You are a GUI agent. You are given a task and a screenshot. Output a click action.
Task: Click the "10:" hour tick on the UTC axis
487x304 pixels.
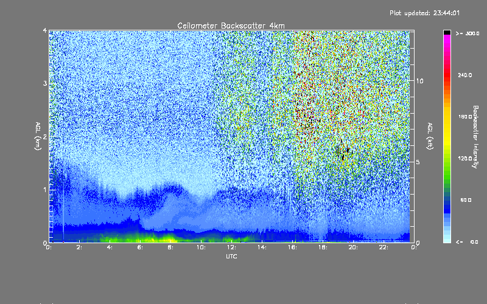coord(201,247)
